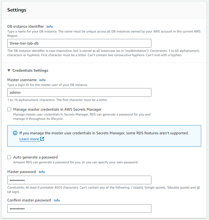The width and height of the screenshot is (209, 220).
Task: Click into the Master password field
Action: click(79, 180)
